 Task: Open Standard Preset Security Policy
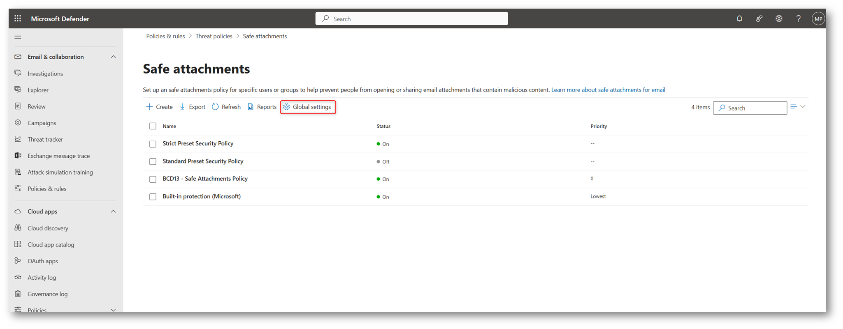pyautogui.click(x=203, y=161)
